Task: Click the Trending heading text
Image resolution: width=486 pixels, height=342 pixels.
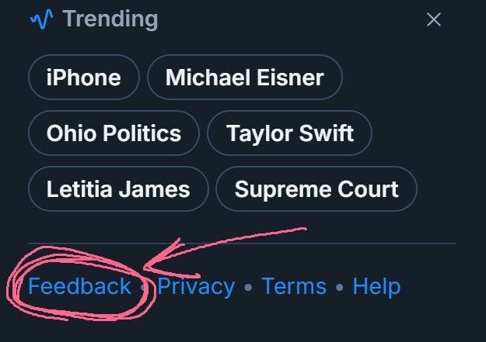Action: click(110, 19)
